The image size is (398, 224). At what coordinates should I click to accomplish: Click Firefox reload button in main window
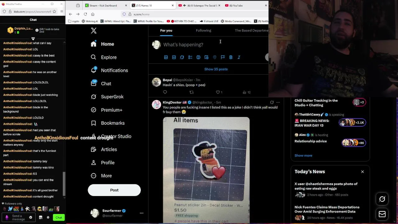click(85, 14)
